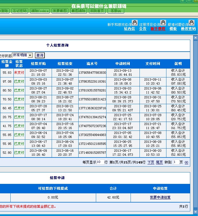Click QQ penguin icon beside 新手和游戏咨询
Screen dimensions: 198x216
point(135,23)
